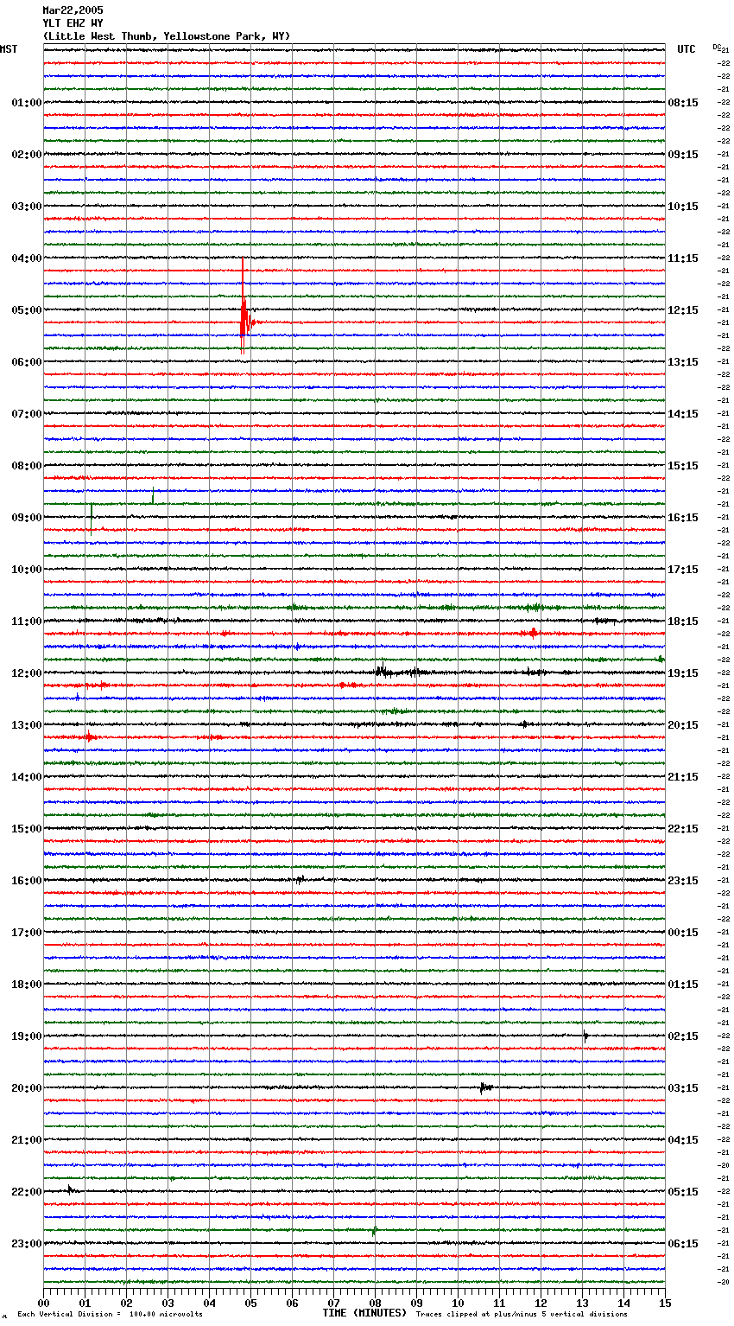Click the Little West Thumb location label
734x1326 pixels.
tap(167, 36)
